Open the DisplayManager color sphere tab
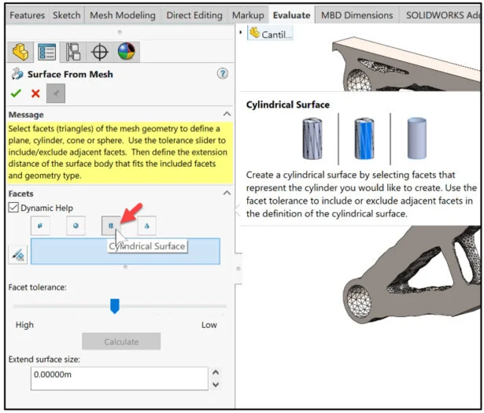Screen dimensions: 484x413 pos(126,52)
